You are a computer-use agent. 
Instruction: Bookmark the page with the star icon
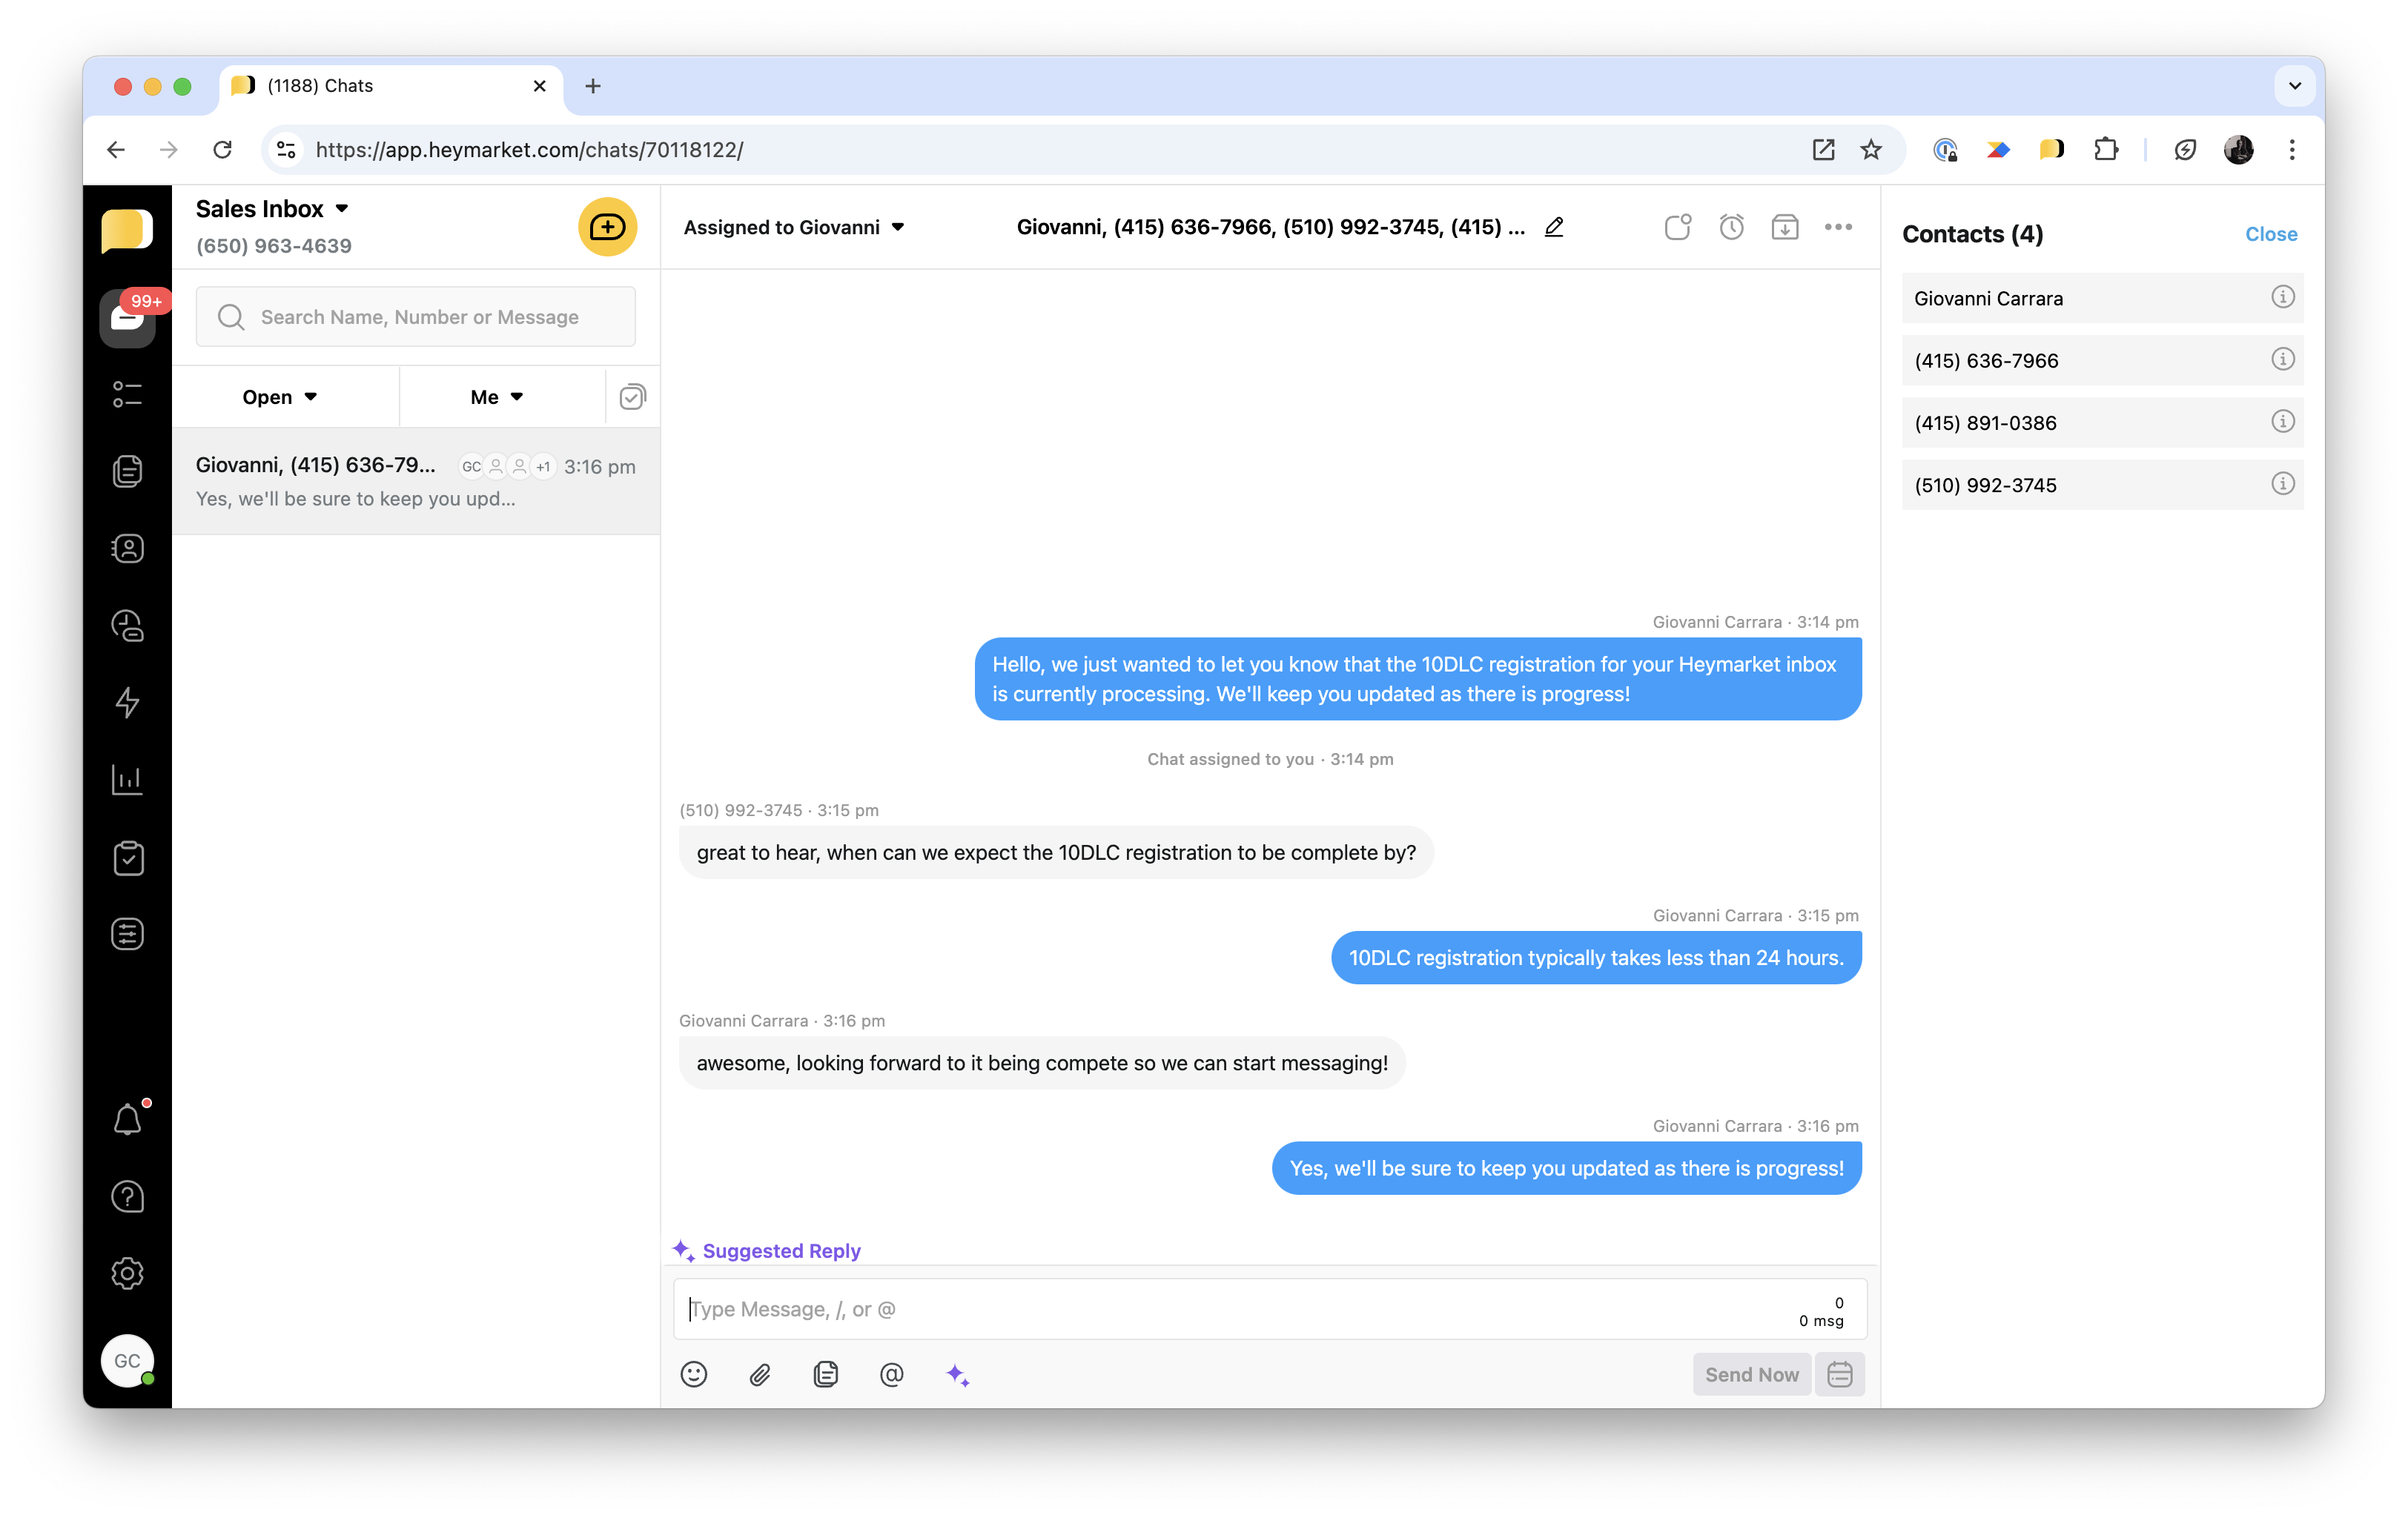1870,150
